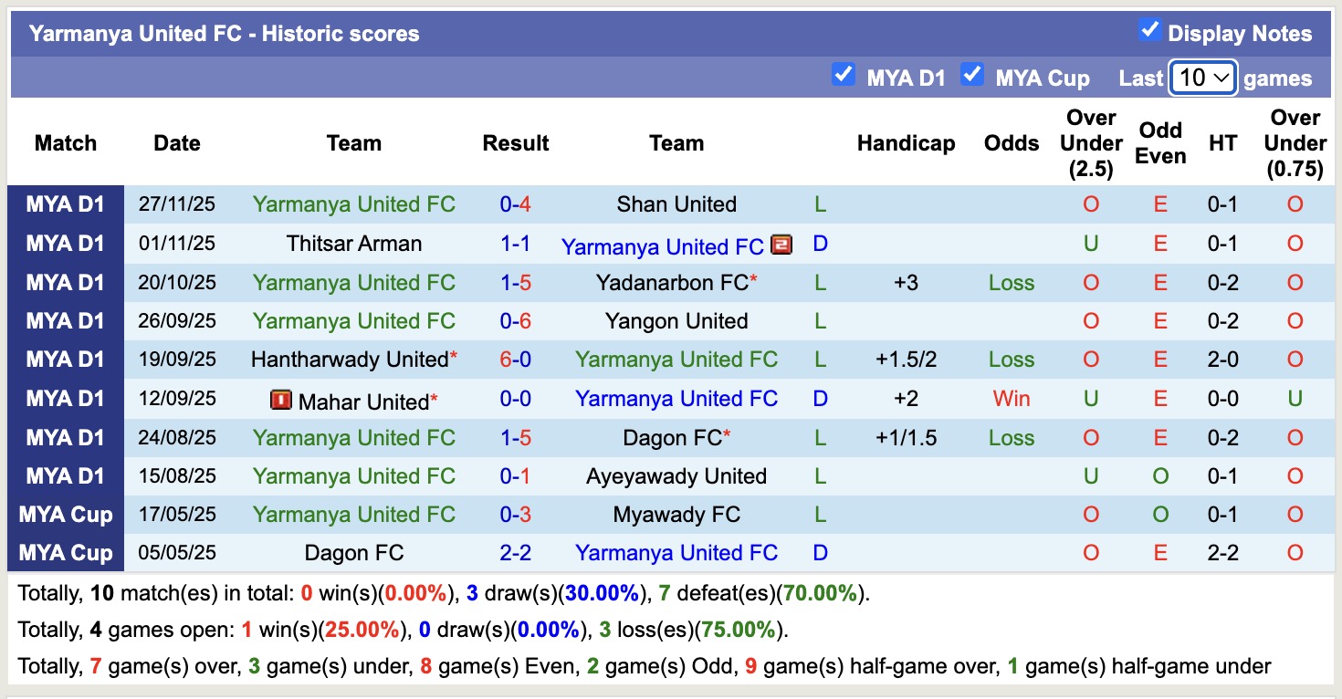Click the MYA D1 league badge on the 27/11/25 row

pyautogui.click(x=66, y=204)
